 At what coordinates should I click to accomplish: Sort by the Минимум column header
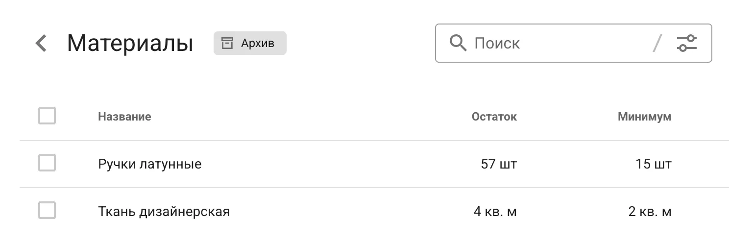[644, 117]
